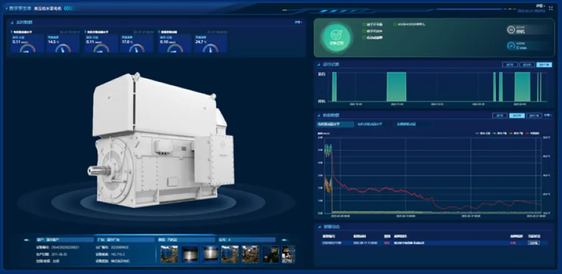Click the right arrow in the device info bar
Screen dimensions: 562x274
click(x=285, y=240)
